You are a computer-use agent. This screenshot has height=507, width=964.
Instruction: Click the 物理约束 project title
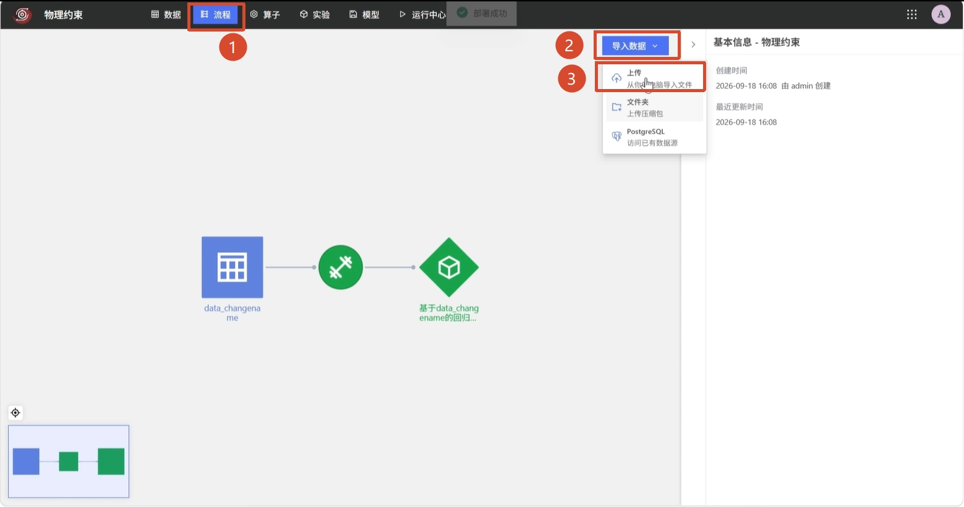[x=63, y=15]
